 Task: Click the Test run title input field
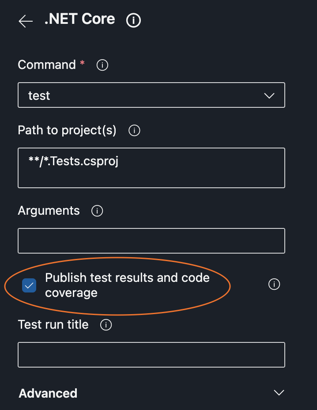[151, 354]
